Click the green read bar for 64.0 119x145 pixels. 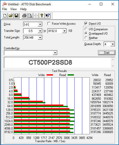(x=41, y=107)
